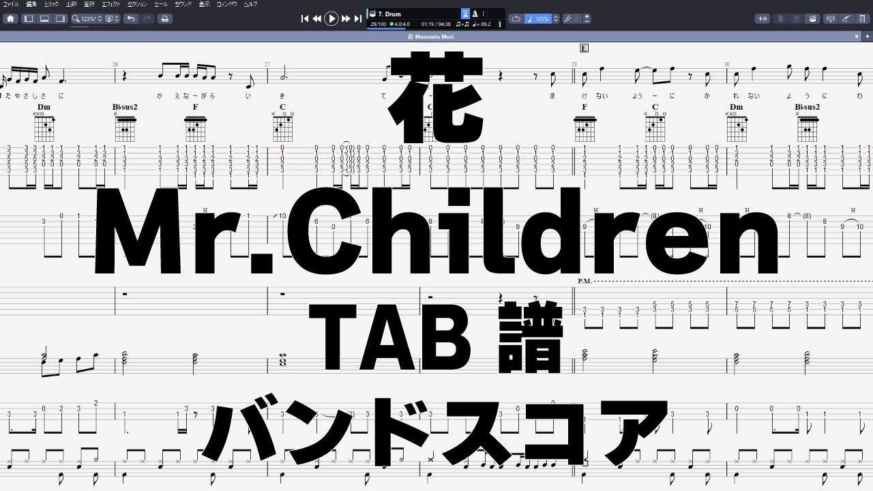
Task: Open the print dialog via printer icon
Action: (164, 18)
